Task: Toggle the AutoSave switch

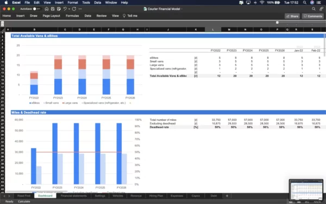Action: point(36,9)
